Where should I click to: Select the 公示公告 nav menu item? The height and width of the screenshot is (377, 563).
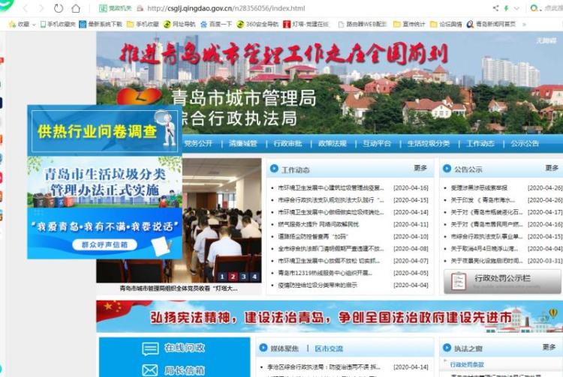pyautogui.click(x=525, y=143)
